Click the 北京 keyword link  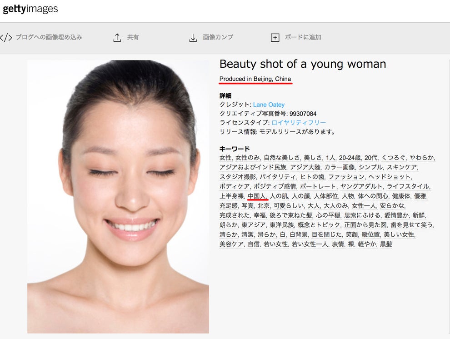click(264, 205)
